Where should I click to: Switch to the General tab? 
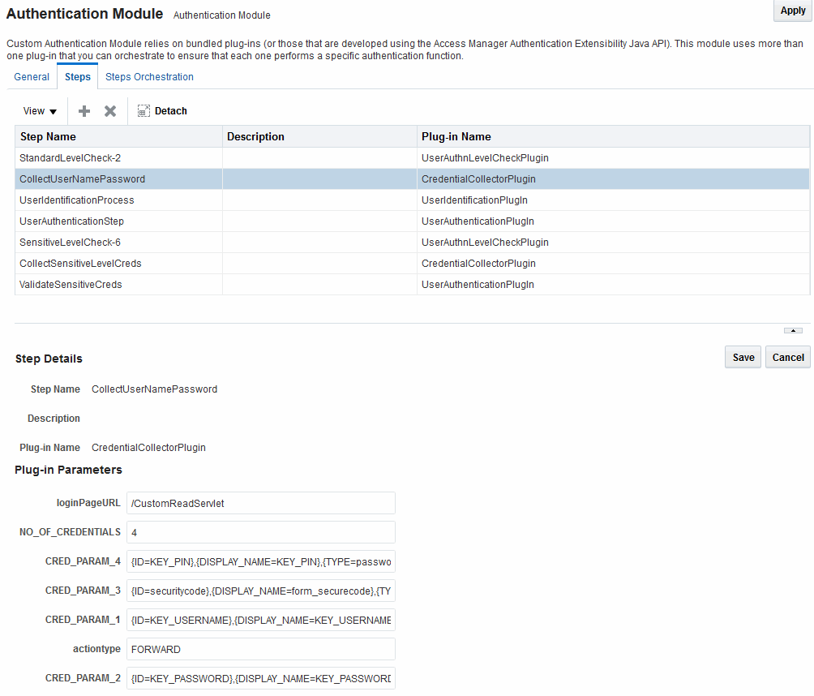[x=32, y=77]
